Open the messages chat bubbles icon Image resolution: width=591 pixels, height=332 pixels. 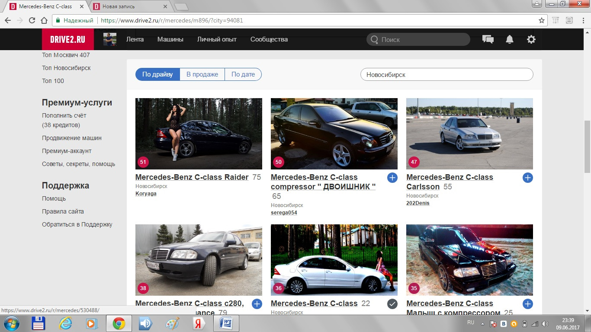click(488, 39)
